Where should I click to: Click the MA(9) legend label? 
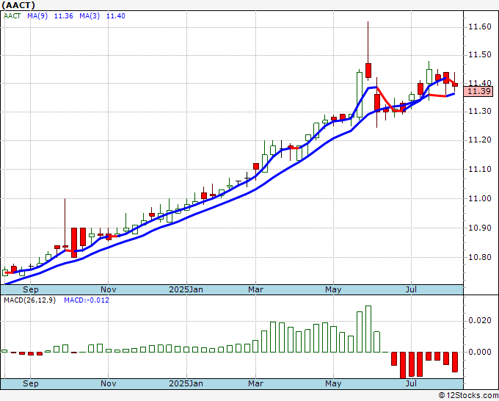click(37, 16)
